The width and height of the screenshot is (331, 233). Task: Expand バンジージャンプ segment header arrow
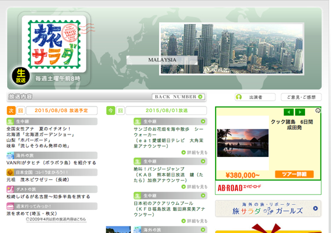[x=203, y=161]
